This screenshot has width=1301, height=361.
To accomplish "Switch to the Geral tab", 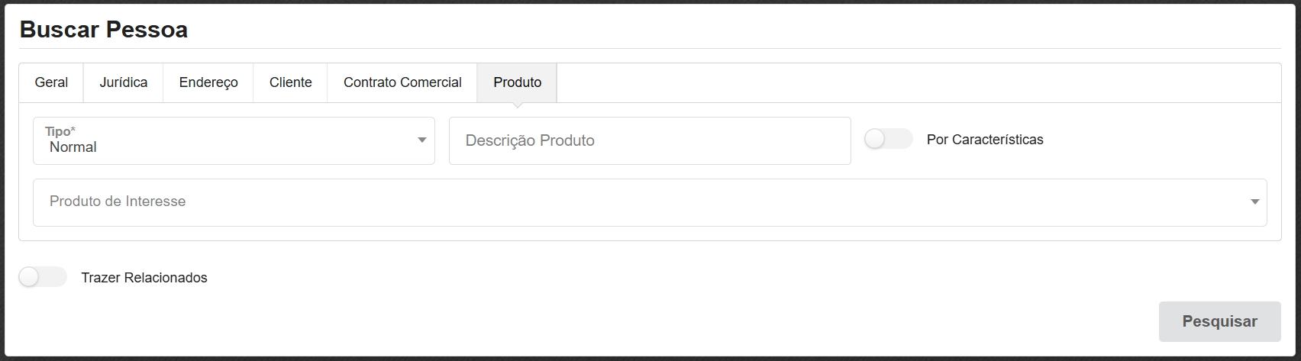I will click(x=51, y=82).
